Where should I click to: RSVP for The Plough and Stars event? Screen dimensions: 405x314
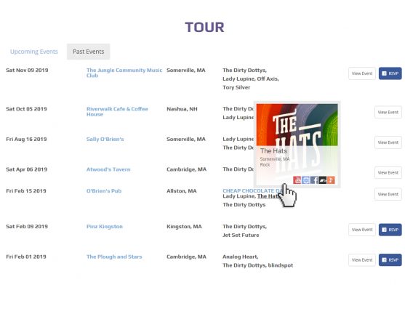pos(390,260)
